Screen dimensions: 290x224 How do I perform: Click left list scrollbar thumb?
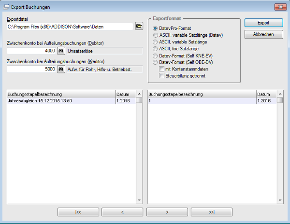139,100
